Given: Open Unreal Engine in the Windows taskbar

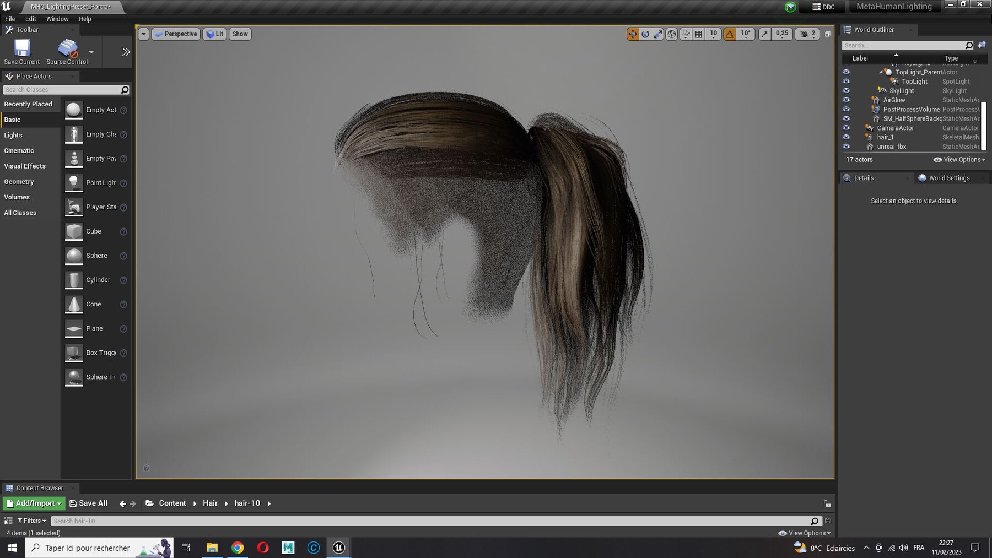Looking at the screenshot, I should pos(338,548).
